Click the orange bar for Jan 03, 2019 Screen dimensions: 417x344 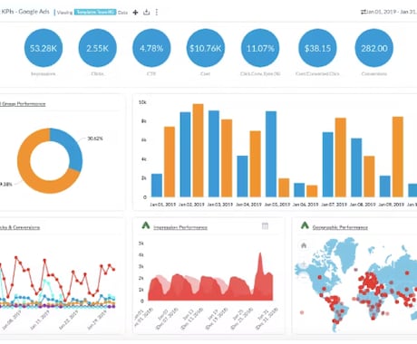(227, 158)
